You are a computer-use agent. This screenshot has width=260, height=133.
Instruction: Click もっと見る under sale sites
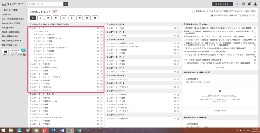click(220, 68)
